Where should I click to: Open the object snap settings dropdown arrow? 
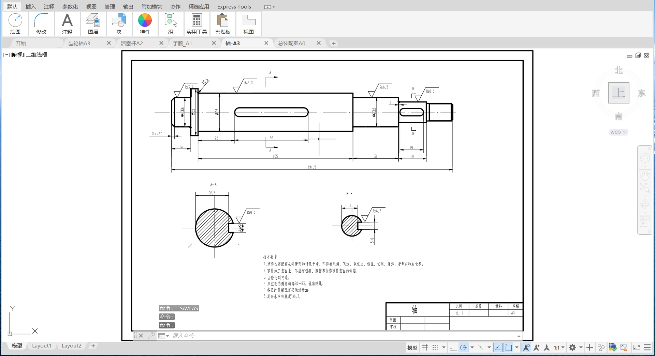pyautogui.click(x=517, y=347)
